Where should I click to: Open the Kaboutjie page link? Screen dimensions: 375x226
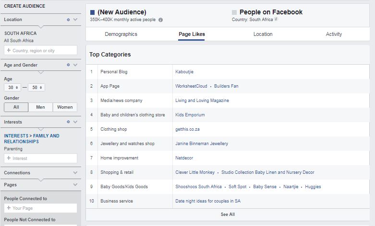(184, 72)
